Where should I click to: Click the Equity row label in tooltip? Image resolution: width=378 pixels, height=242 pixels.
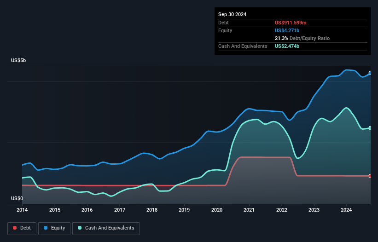click(x=225, y=30)
